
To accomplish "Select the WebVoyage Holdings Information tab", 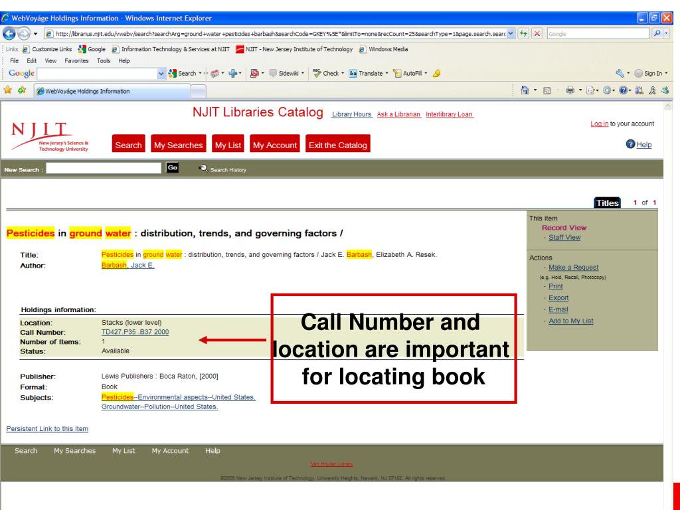I will coord(112,91).
